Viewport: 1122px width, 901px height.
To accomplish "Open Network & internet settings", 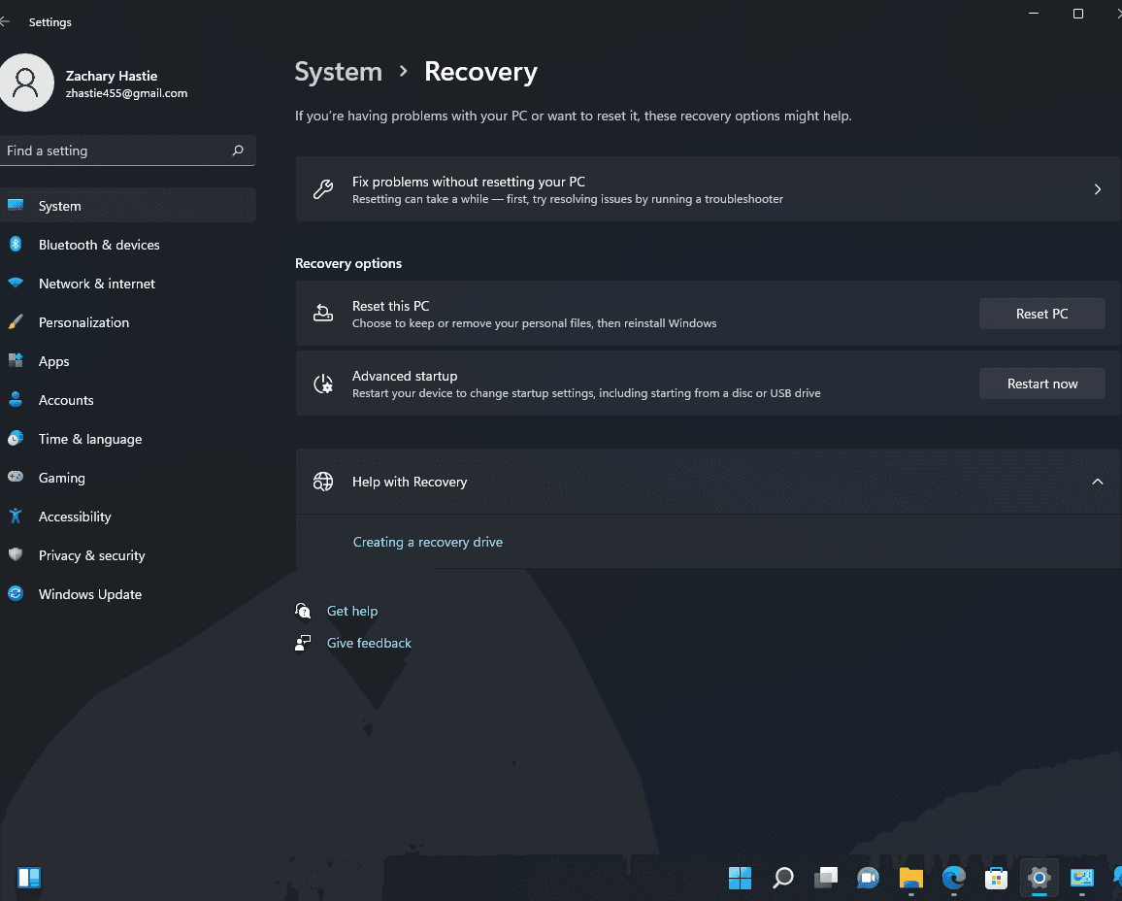I will [128, 283].
